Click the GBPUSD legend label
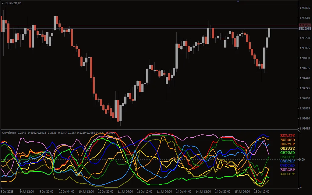 tap(287, 153)
